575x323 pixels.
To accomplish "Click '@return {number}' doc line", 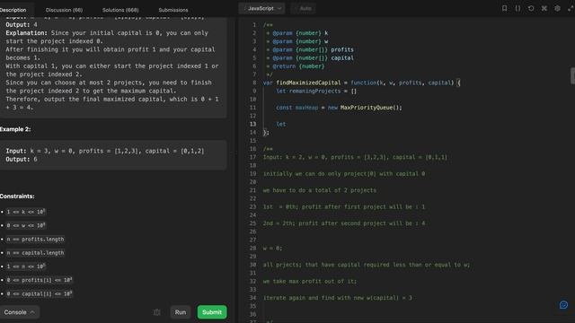I will 296,66.
